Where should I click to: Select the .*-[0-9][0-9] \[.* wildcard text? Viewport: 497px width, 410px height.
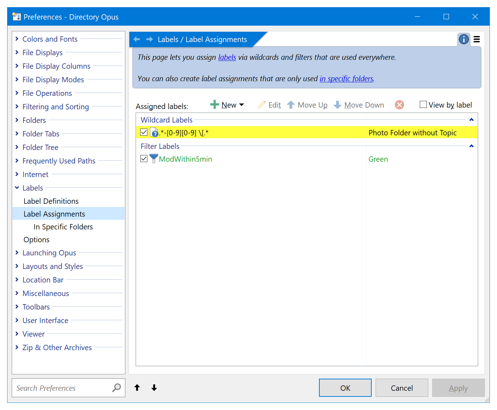coord(184,133)
